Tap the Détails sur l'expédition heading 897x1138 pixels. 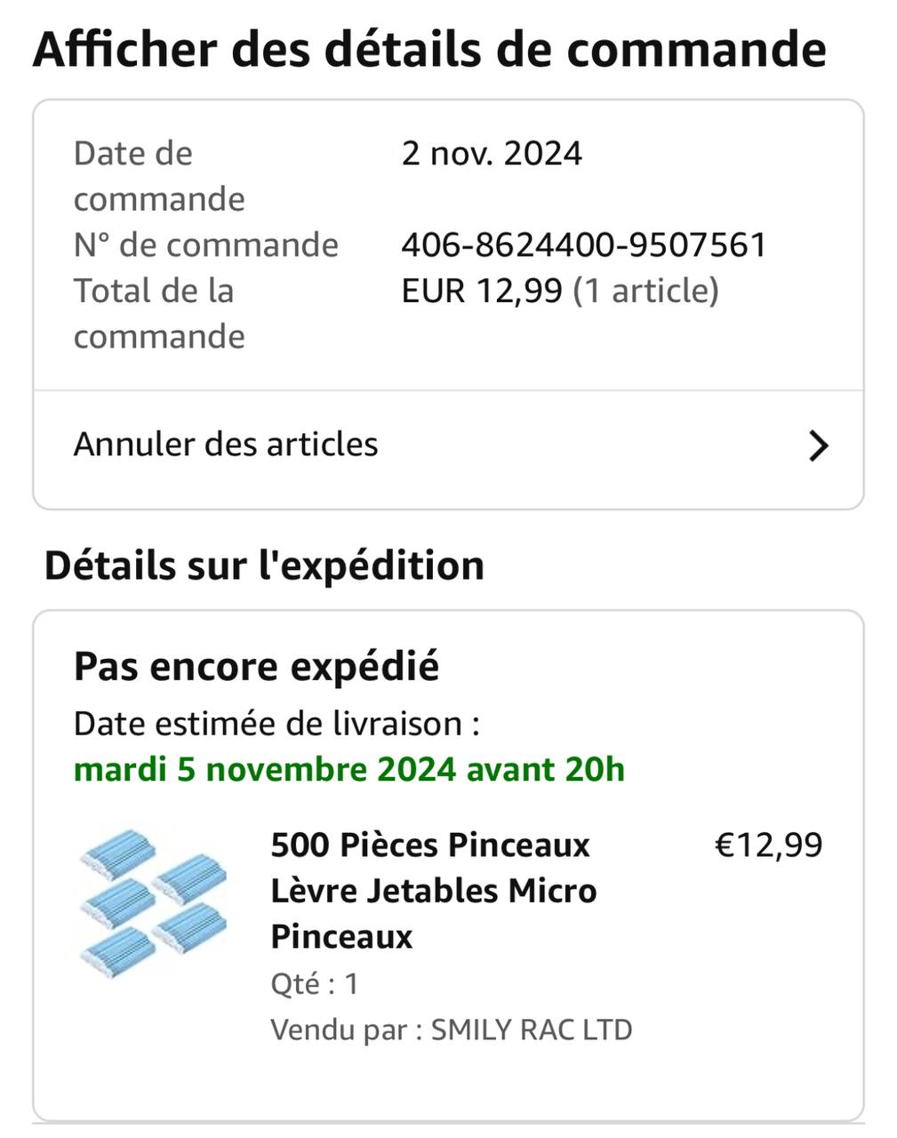[x=264, y=565]
